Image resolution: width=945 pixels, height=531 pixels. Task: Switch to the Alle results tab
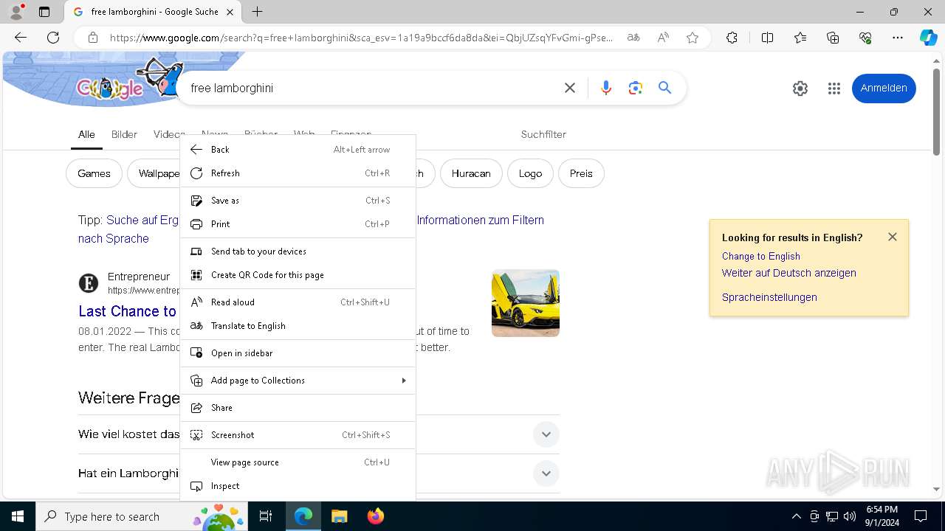coord(86,134)
